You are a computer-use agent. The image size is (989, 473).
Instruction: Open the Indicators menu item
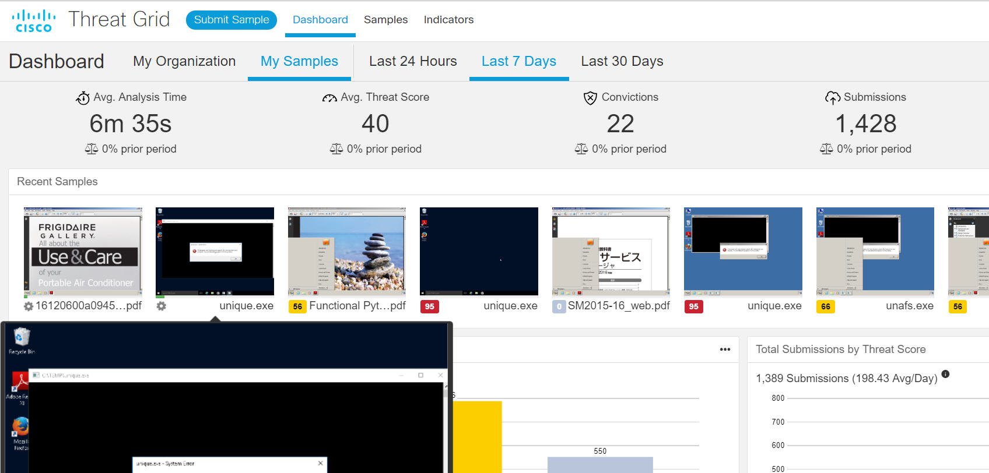click(448, 20)
